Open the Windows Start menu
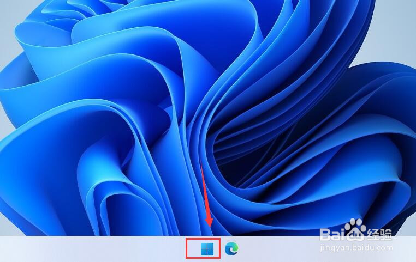This screenshot has height=262, width=416. click(207, 249)
